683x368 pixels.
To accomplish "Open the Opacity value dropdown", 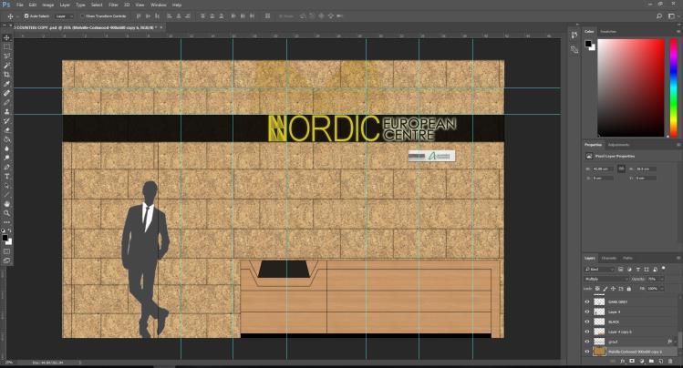I will coord(662,279).
